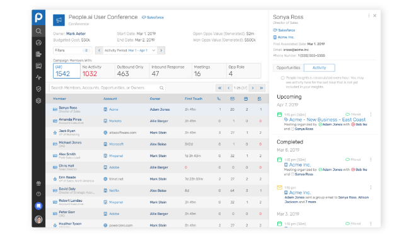Viewport: 416px width, 237px height.
Task: Select the Outbound Only 463 filter
Action: click(x=132, y=70)
